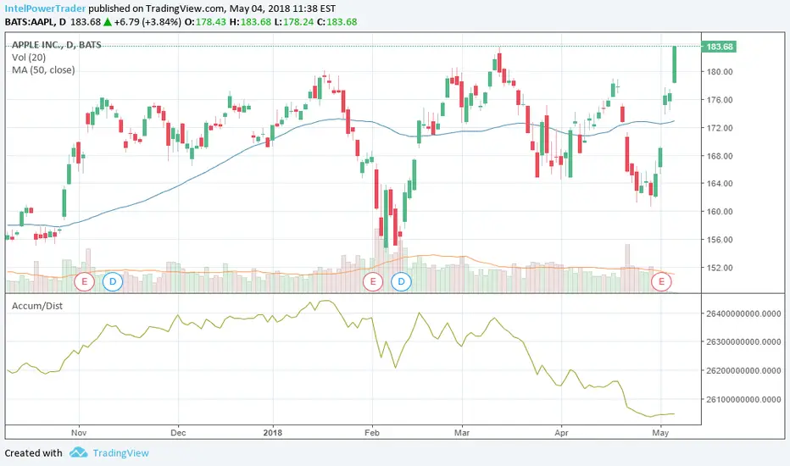The height and width of the screenshot is (466, 790).
Task: Click the 176.00 price axis label
Action: point(720,100)
